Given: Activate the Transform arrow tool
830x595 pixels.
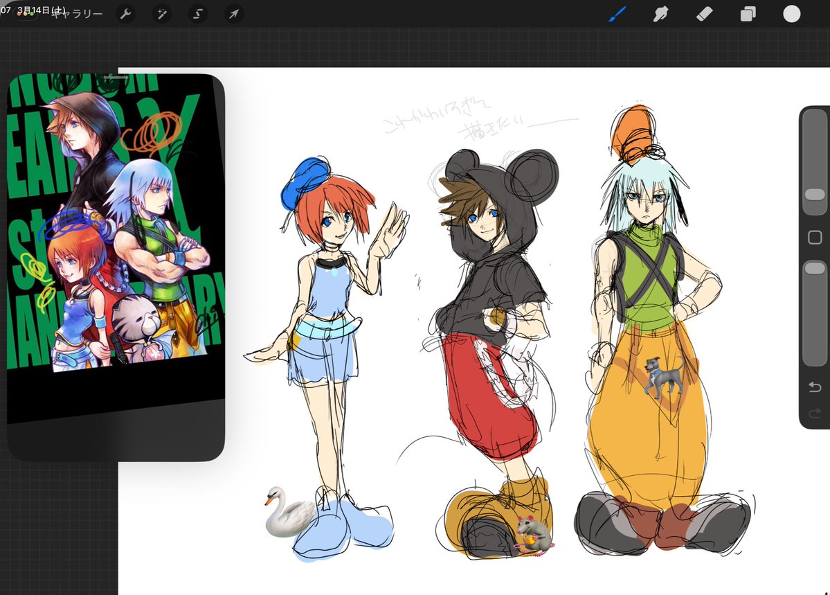Looking at the screenshot, I should point(234,14).
